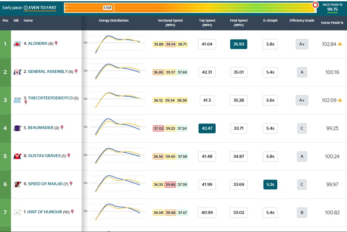Click the clock icon next to Even To Fast
Image resolution: width=347 pixels, height=232 pixels.
coord(26,8)
